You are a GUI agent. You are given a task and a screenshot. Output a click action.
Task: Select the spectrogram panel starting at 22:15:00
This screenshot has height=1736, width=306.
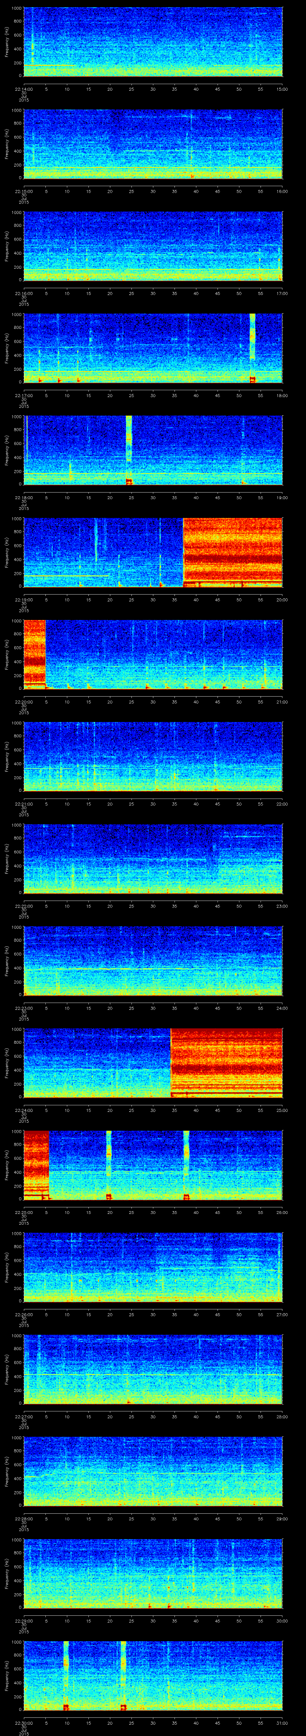153,144
